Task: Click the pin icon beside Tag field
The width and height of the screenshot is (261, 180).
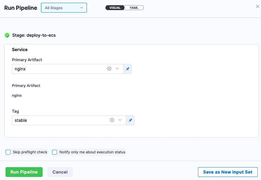Action: point(130,120)
